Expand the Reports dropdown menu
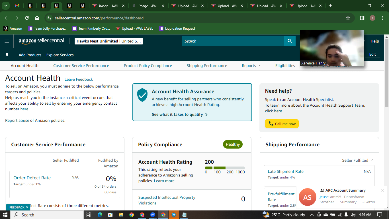This screenshot has height=219, width=389. pyautogui.click(x=251, y=66)
